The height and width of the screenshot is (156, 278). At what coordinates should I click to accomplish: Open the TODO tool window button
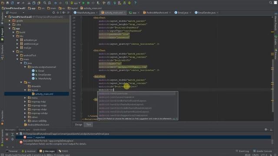63,151
